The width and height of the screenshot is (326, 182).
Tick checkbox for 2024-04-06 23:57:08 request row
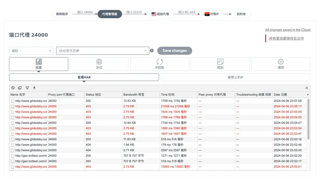[12, 101]
